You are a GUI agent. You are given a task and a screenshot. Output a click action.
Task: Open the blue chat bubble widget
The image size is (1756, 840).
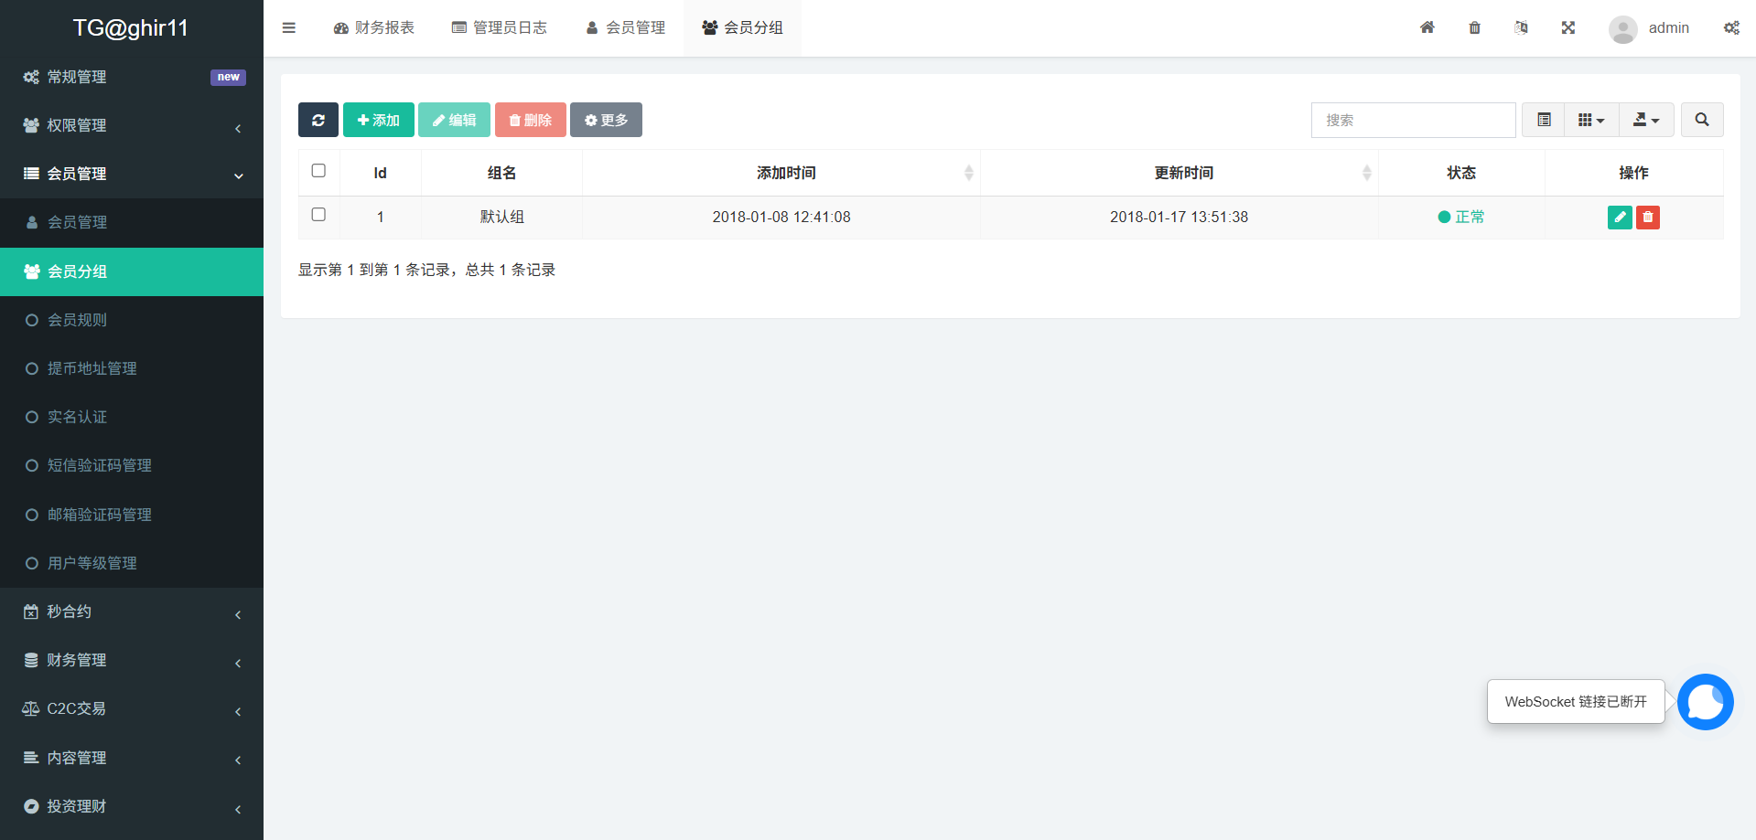pos(1706,702)
